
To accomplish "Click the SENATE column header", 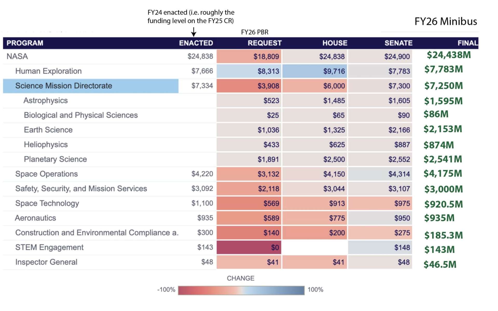I will click(398, 43).
